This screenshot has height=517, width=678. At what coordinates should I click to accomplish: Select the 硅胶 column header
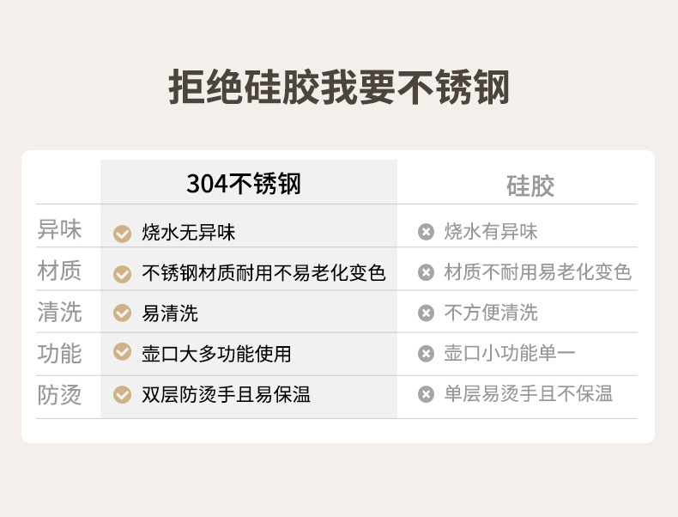[530, 186]
